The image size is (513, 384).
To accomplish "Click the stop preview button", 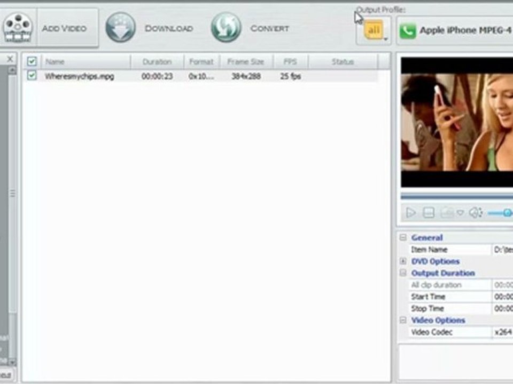I will click(429, 213).
